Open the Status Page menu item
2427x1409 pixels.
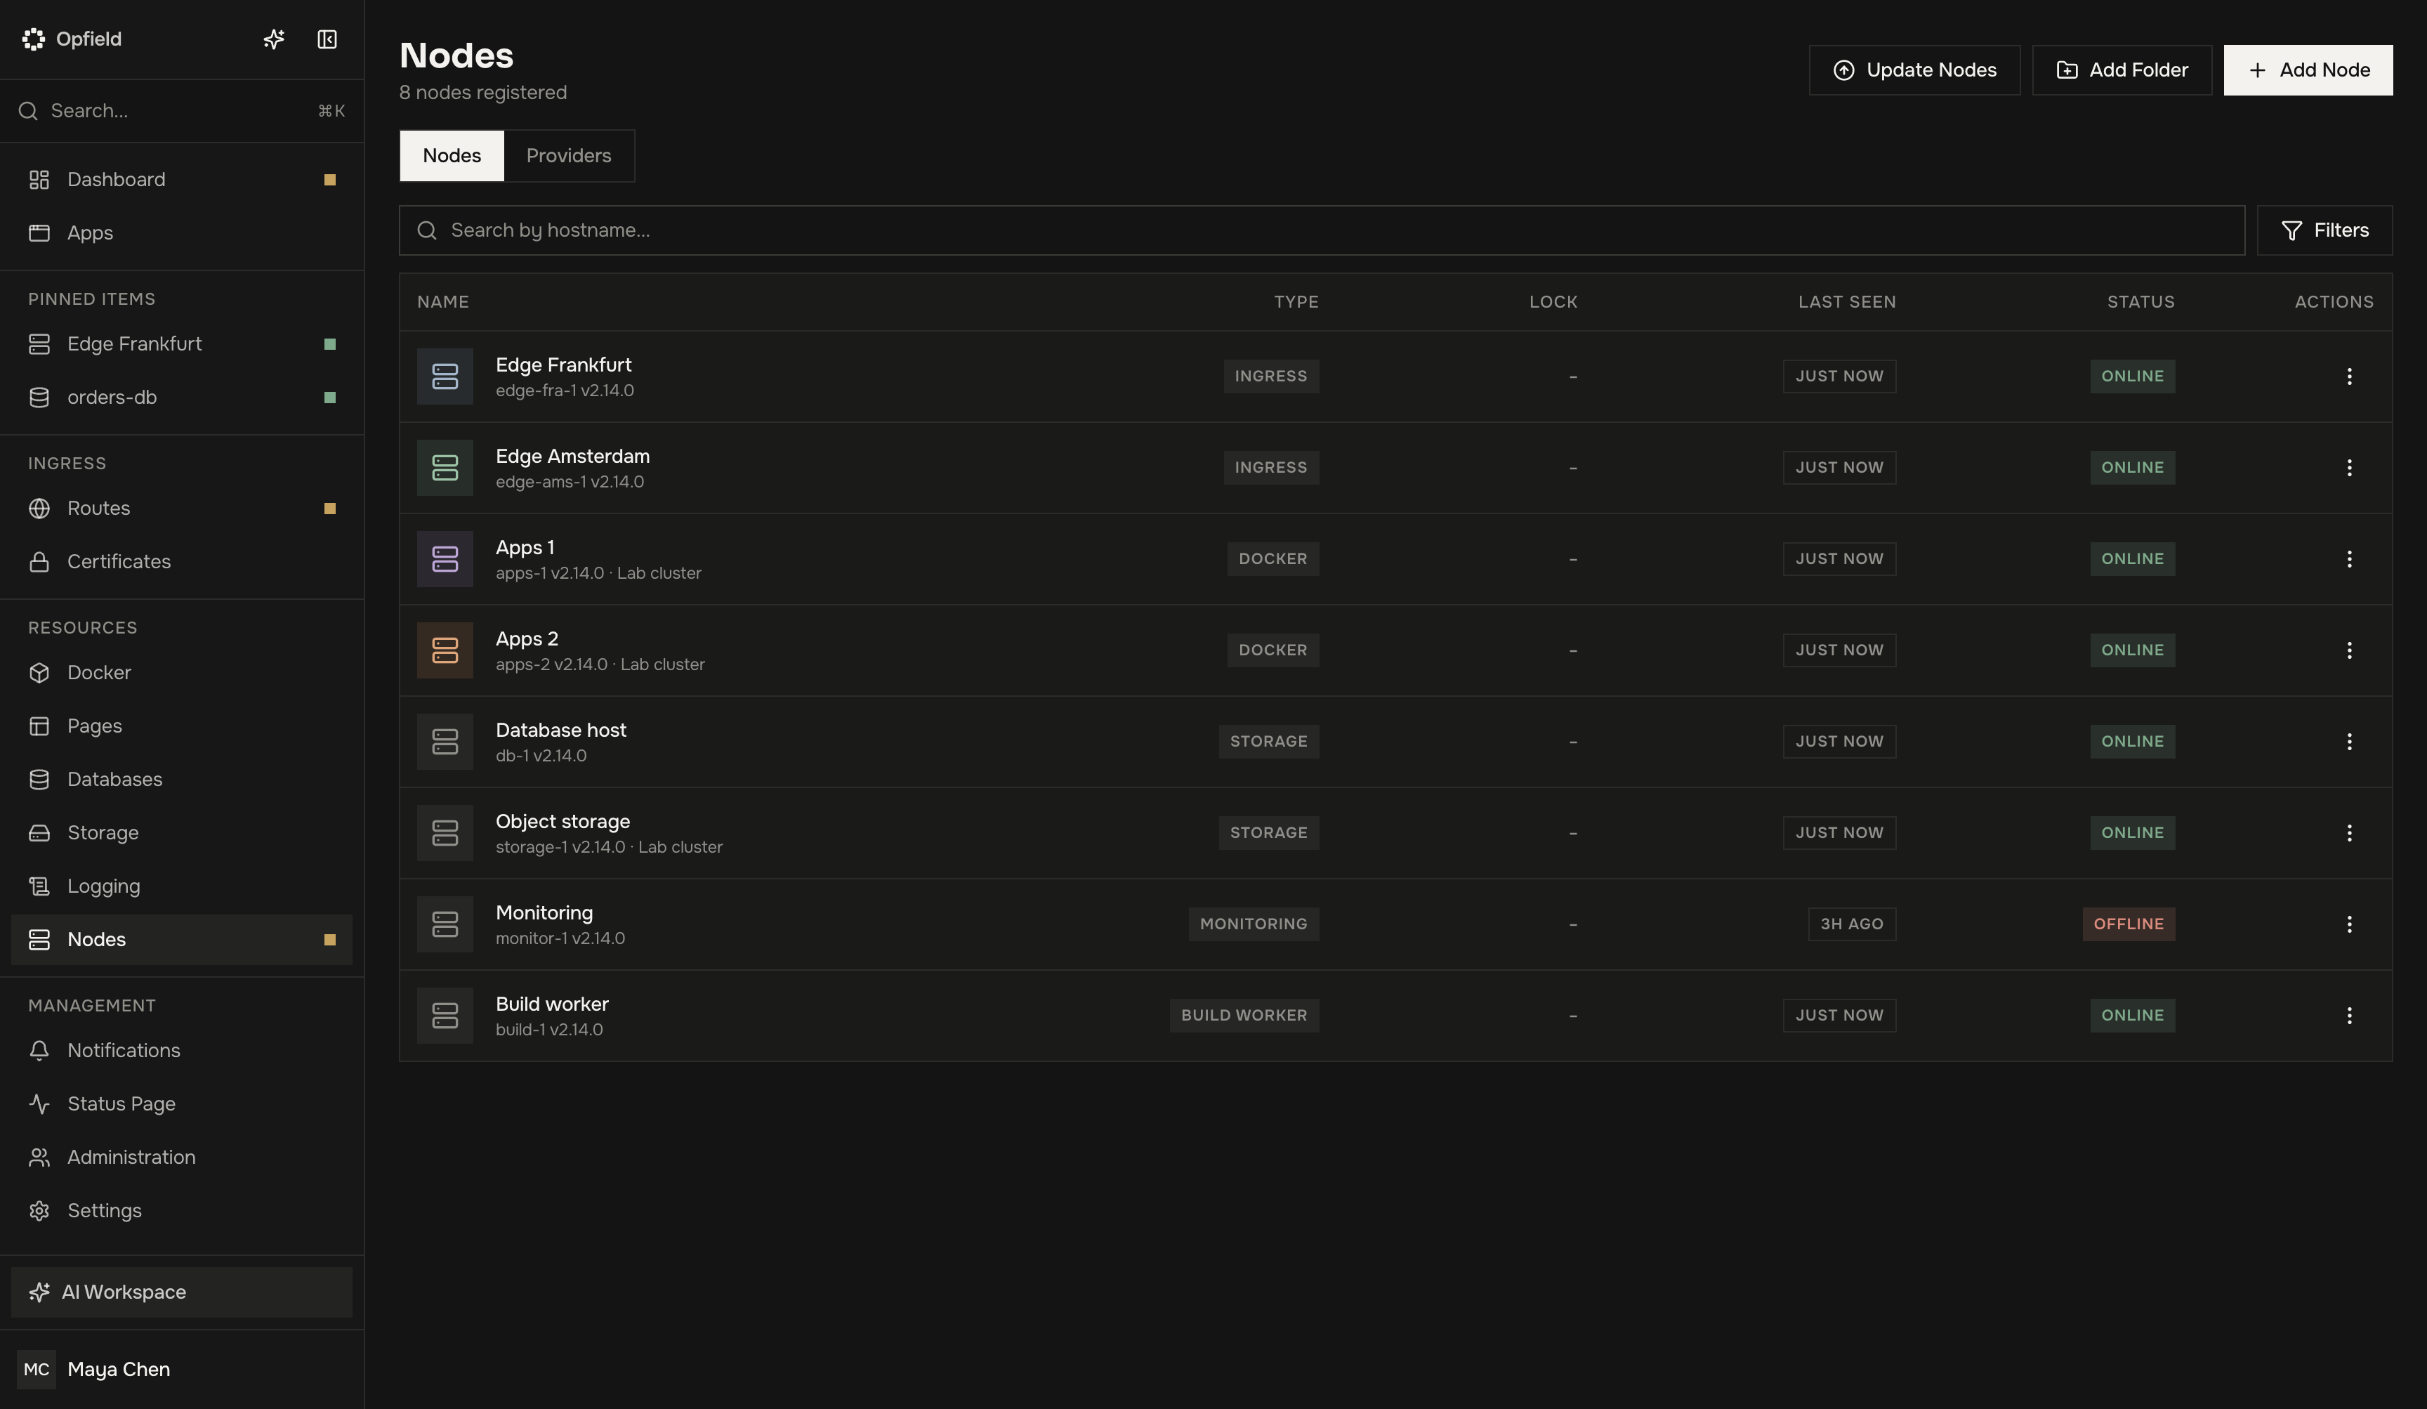click(x=182, y=1103)
